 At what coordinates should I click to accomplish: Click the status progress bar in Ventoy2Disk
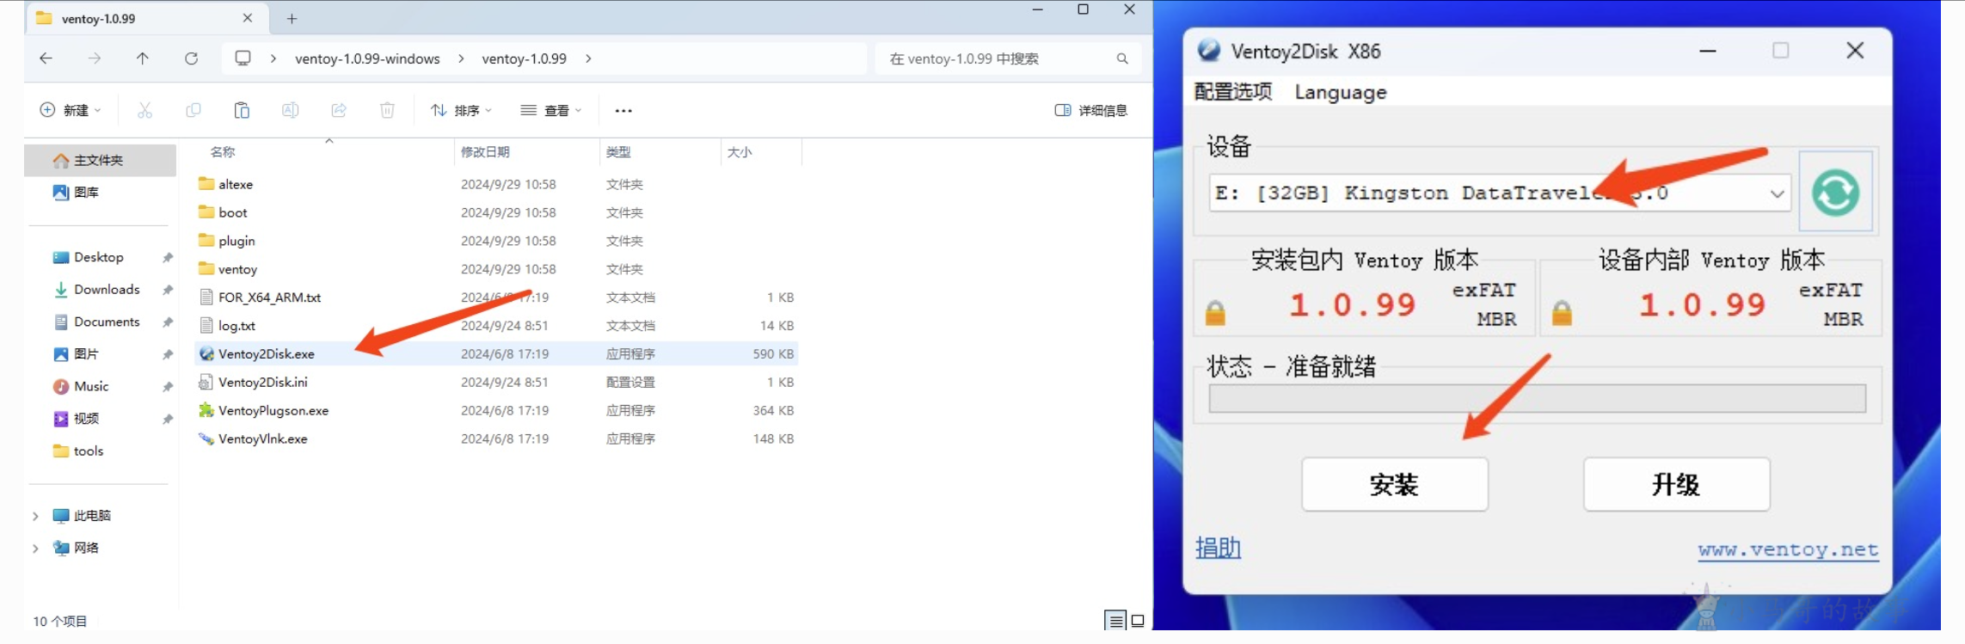coord(1538,398)
